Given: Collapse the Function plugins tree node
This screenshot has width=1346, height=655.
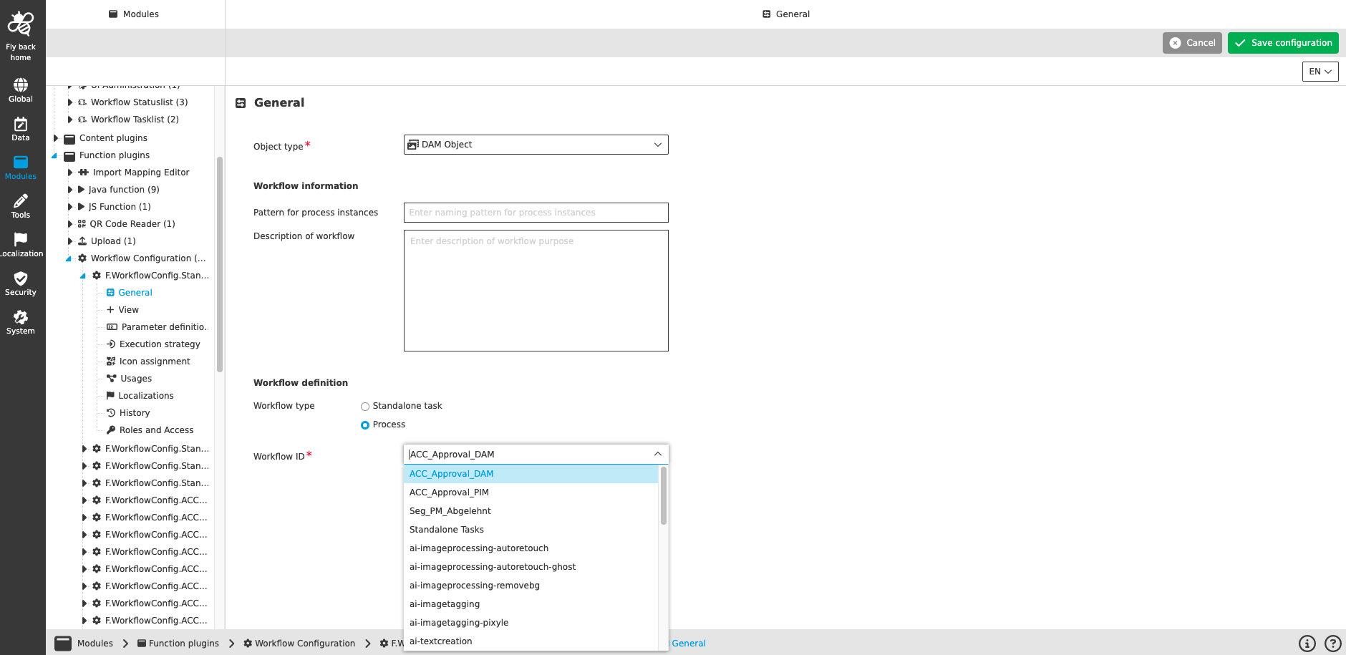Looking at the screenshot, I should point(54,155).
